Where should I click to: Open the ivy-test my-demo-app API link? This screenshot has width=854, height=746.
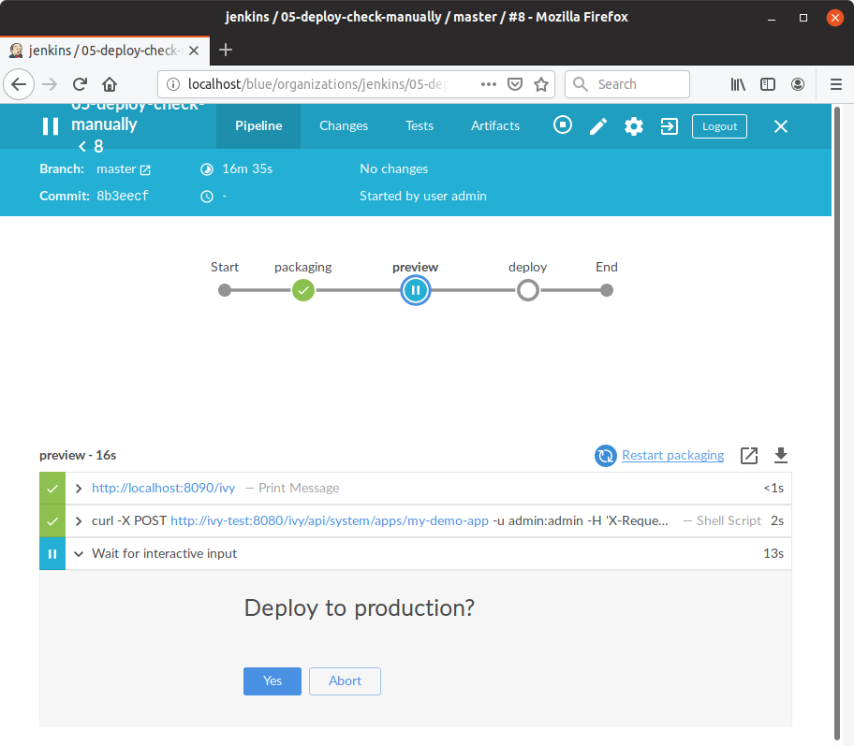click(x=330, y=520)
